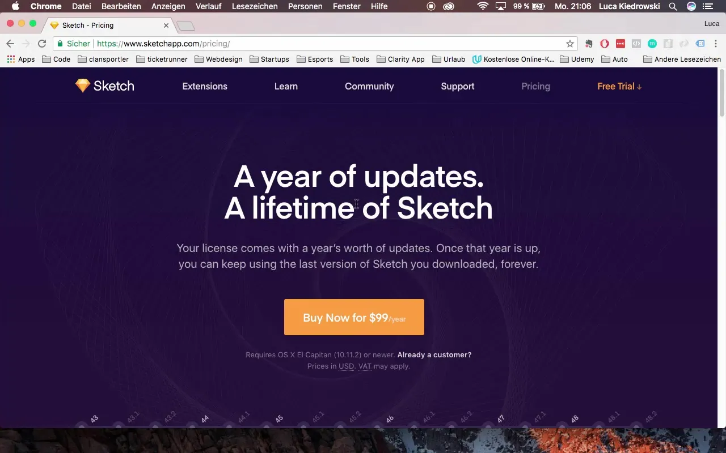Open the Evernote elephant extension

point(589,44)
